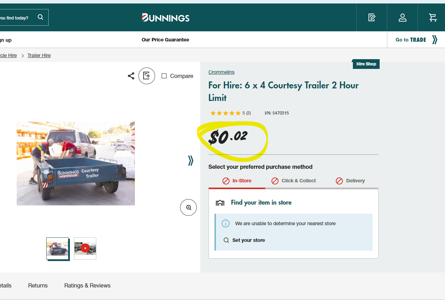Open the Trailer Hire breadcrumb
The width and height of the screenshot is (445, 300).
[x=39, y=55]
